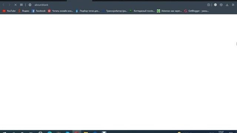Open the Facebook bookmark
237x133 pixels.
(39, 11)
